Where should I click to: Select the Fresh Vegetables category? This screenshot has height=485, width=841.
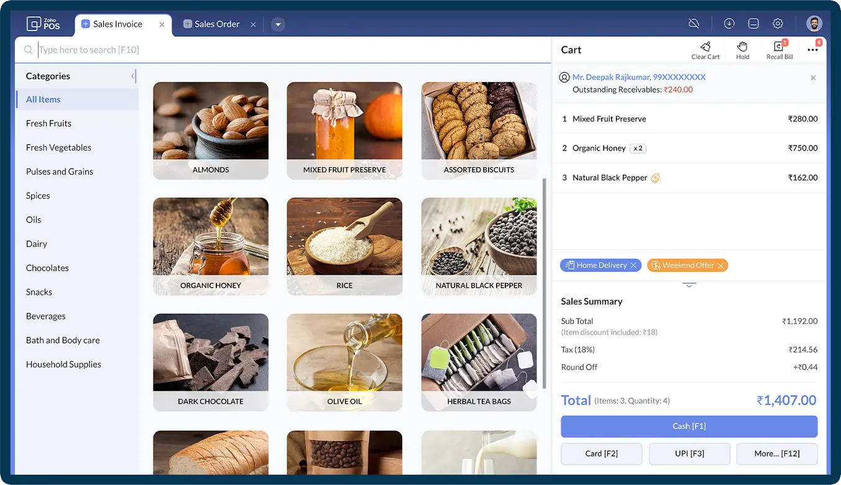(x=78, y=147)
